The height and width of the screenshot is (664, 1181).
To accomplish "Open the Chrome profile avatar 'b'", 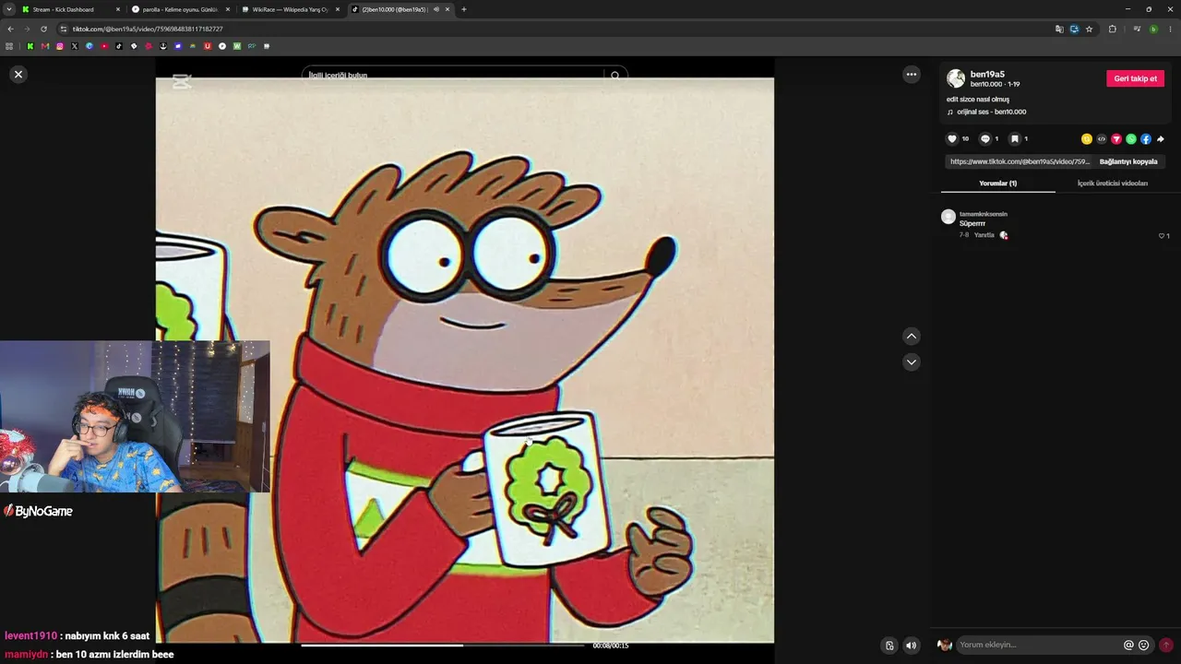I will click(x=1153, y=29).
